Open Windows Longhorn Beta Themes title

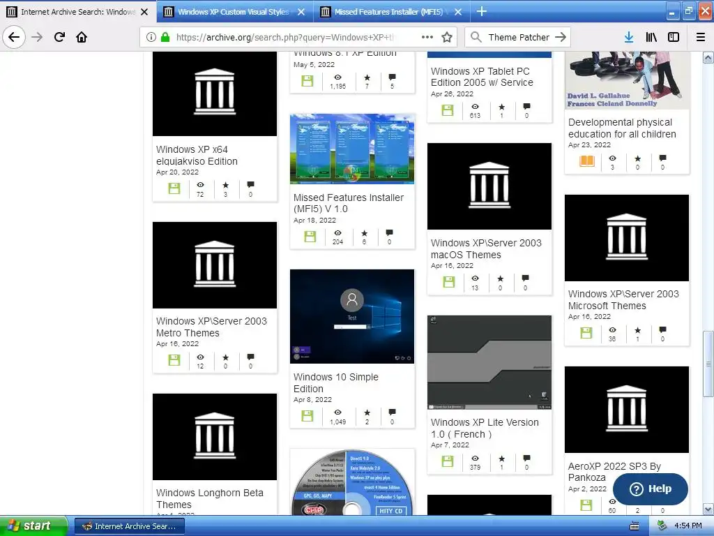coord(209,498)
